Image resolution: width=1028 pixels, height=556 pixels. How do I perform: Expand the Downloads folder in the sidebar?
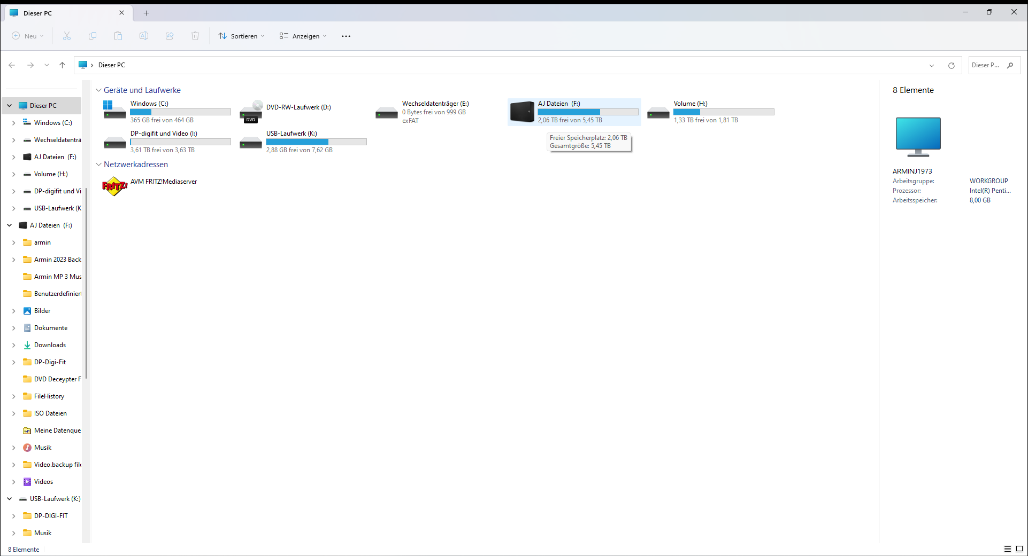coord(13,344)
